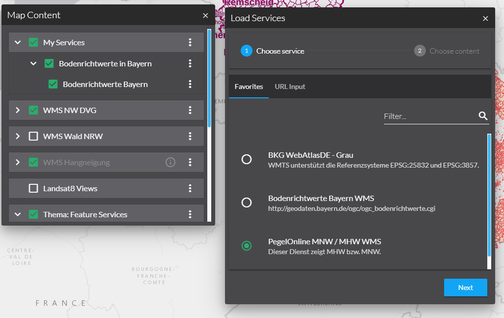Open the Thema: Feature Services options menu
Viewport: 504px width, 318px height.
click(x=191, y=214)
